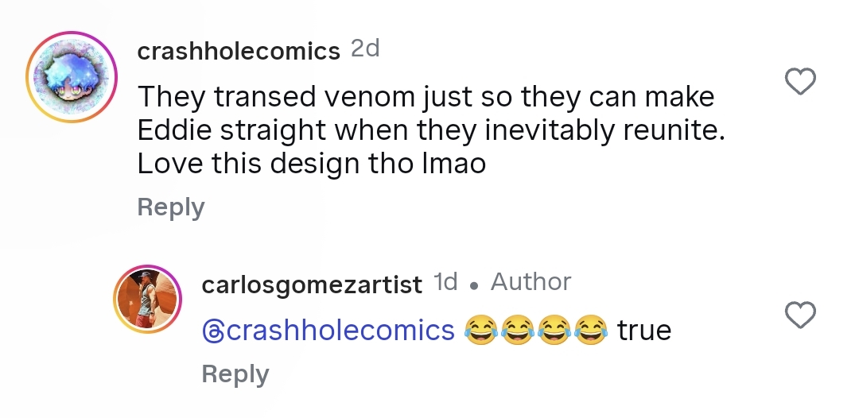Select the Author label

point(531,282)
